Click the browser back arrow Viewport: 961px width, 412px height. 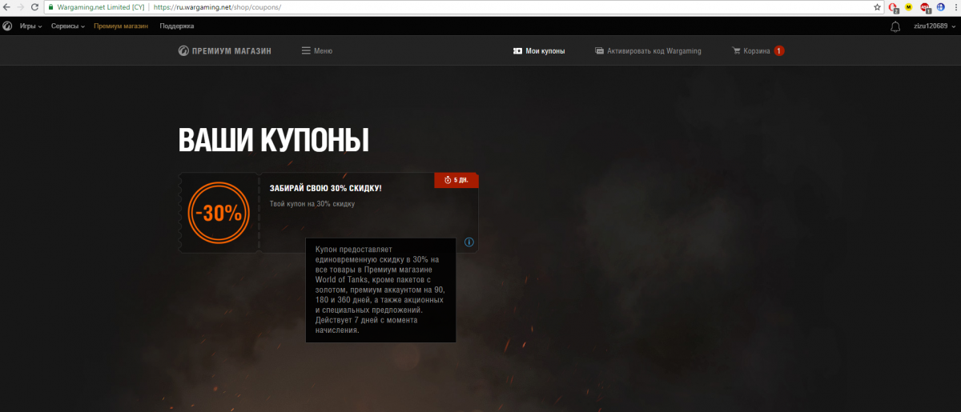click(7, 6)
